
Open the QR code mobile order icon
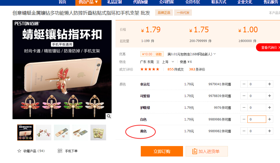[x=60, y=151]
